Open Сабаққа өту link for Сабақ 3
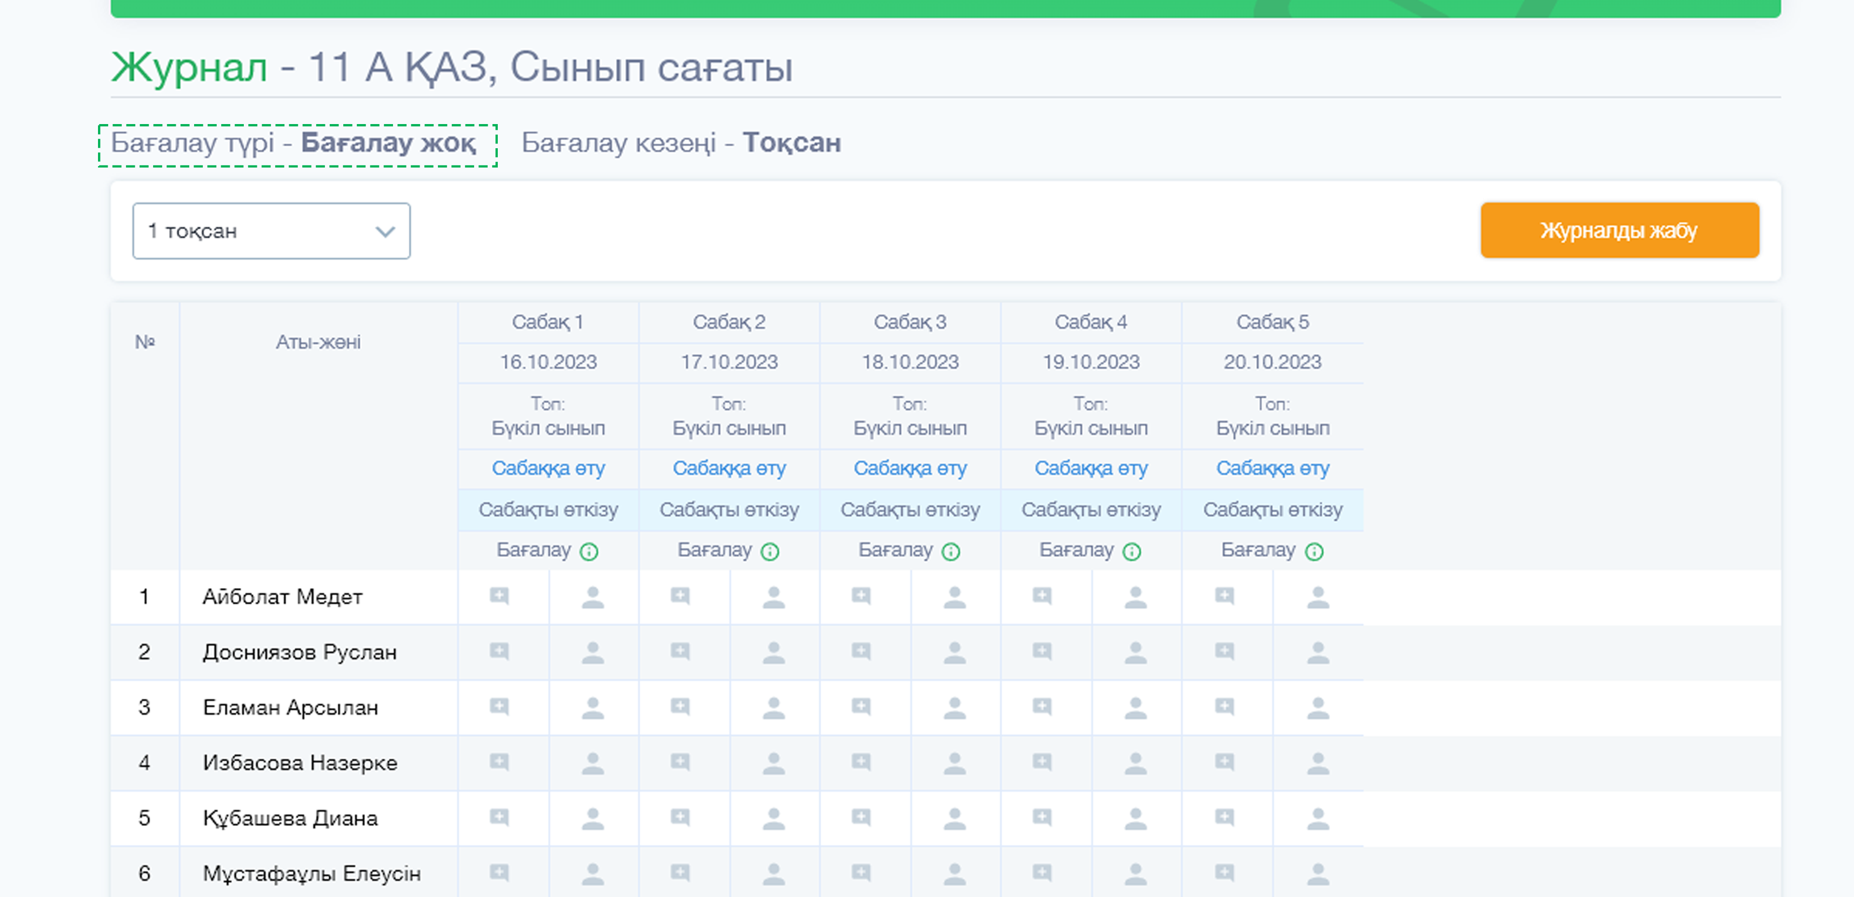 [x=911, y=469]
